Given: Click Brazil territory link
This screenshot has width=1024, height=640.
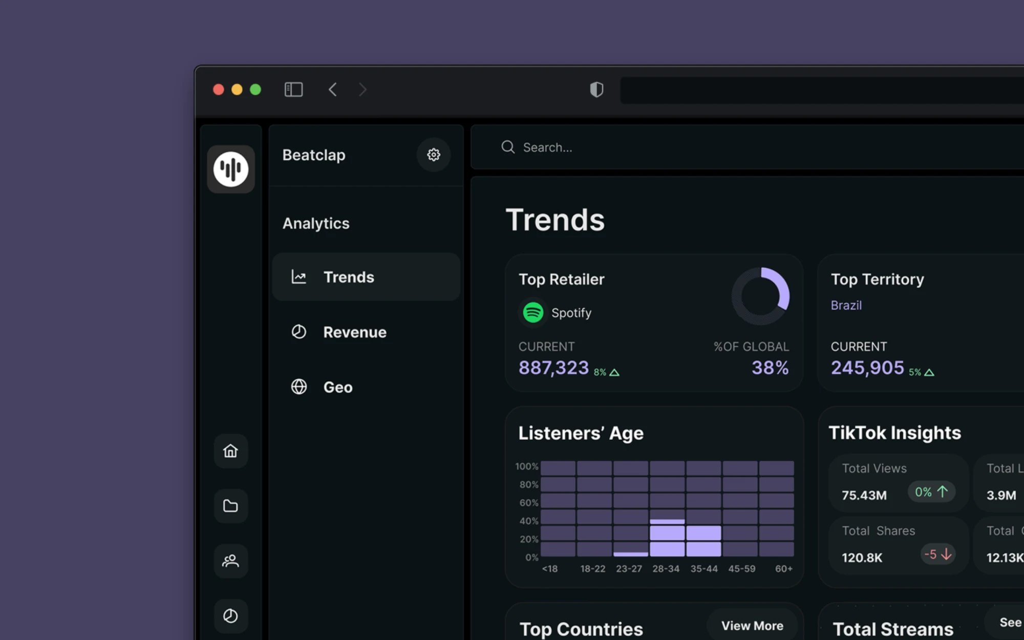Looking at the screenshot, I should (x=846, y=305).
